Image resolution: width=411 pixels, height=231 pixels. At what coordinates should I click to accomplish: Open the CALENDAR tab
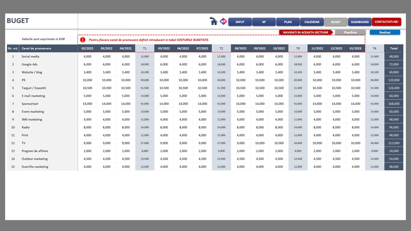click(312, 22)
